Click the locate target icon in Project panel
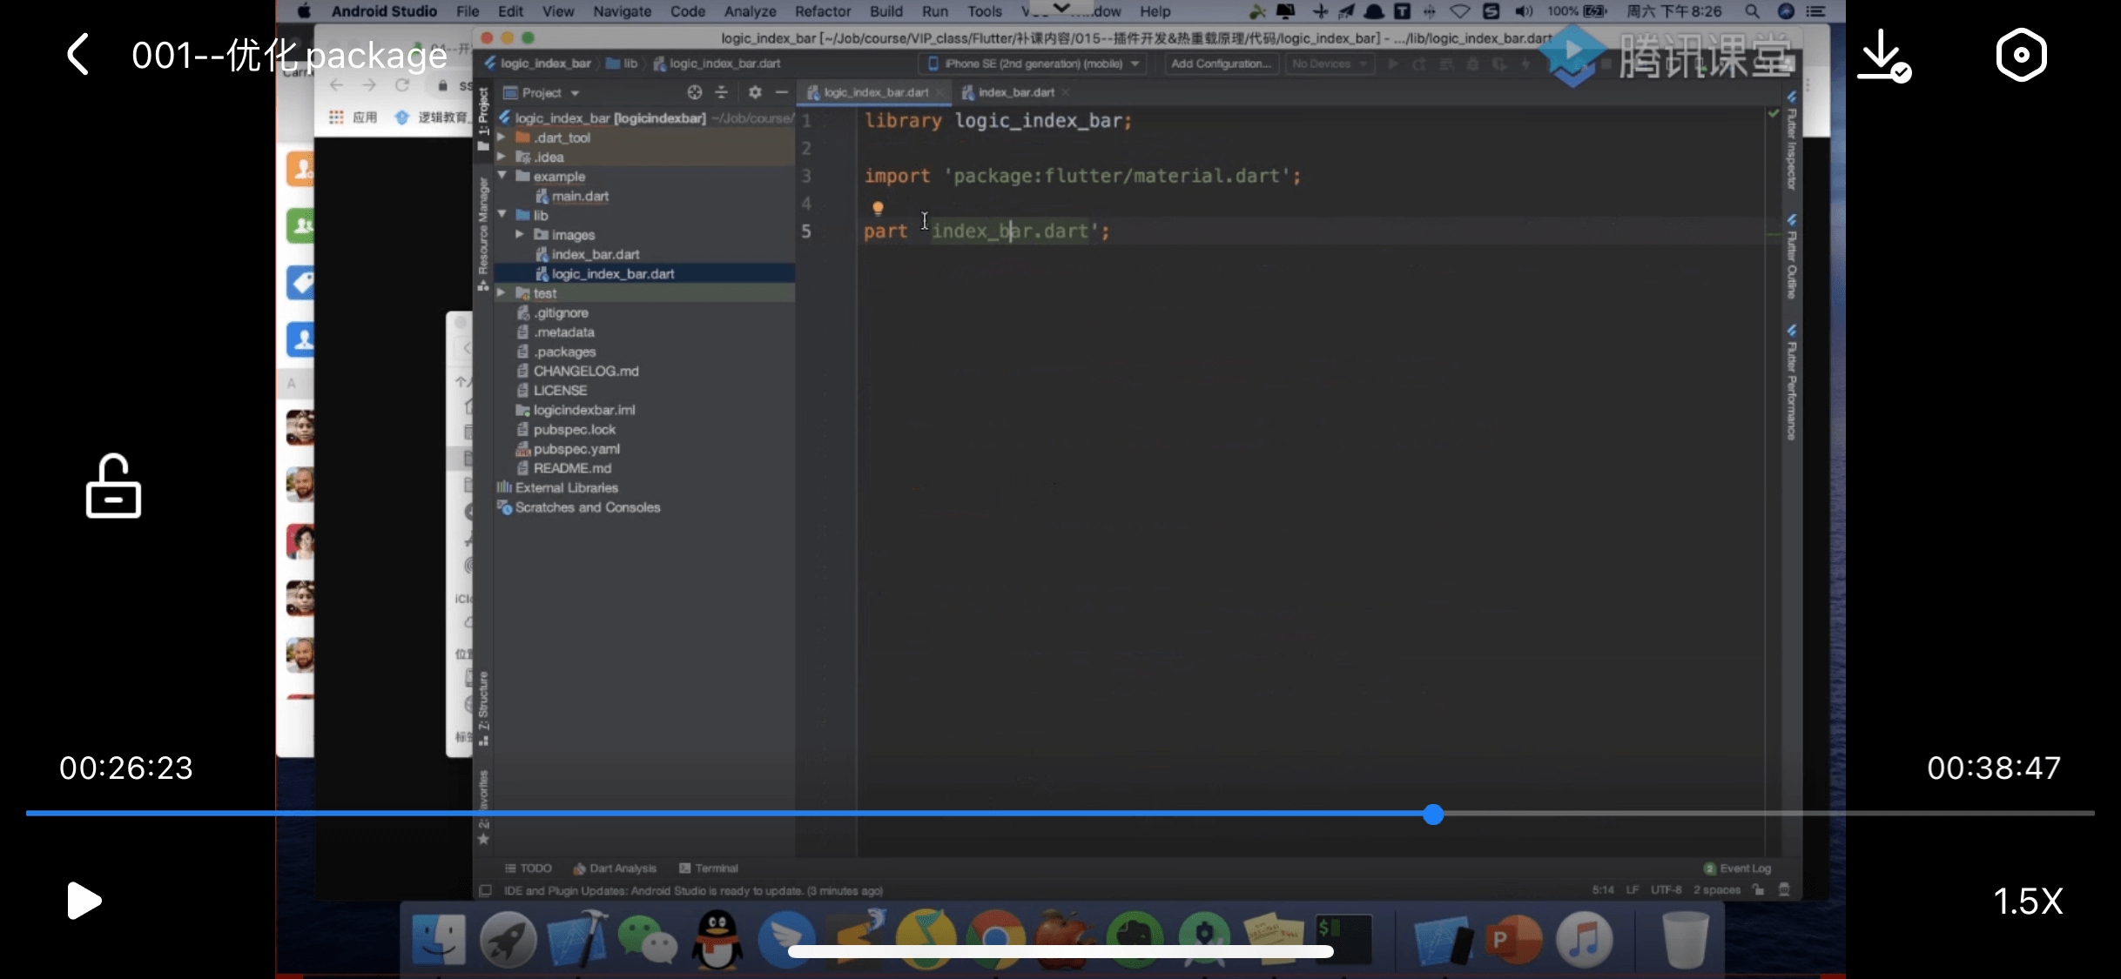 coord(694,92)
